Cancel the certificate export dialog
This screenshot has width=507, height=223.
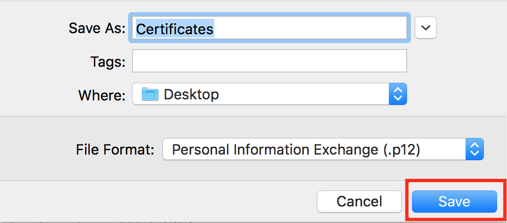(x=359, y=201)
